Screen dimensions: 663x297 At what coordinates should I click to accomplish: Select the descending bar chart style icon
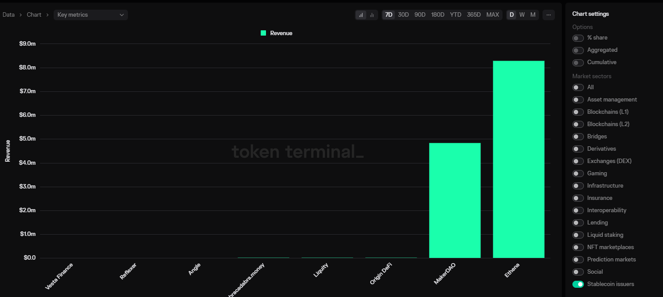(372, 14)
